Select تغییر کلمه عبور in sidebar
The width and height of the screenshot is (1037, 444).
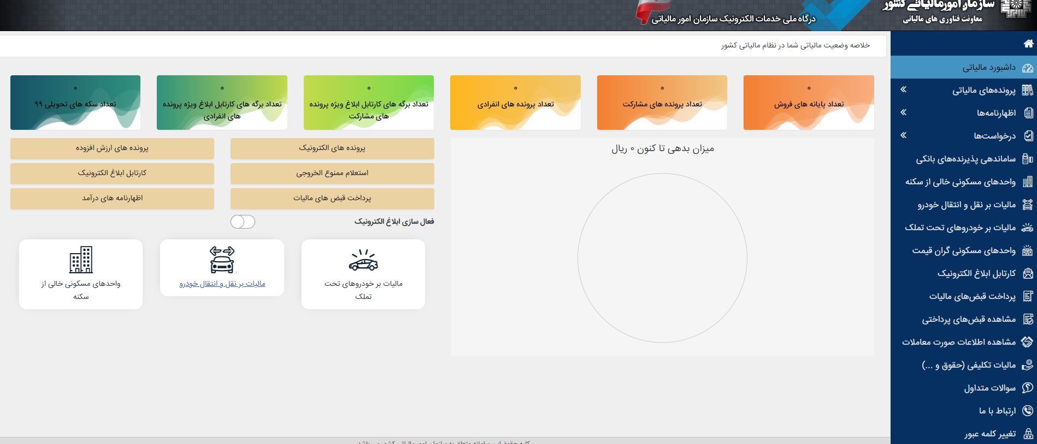[x=989, y=434]
